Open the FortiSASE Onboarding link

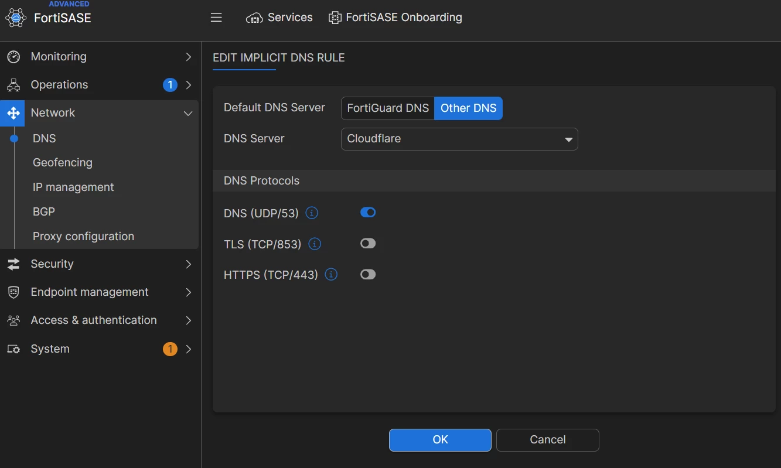[404, 18]
